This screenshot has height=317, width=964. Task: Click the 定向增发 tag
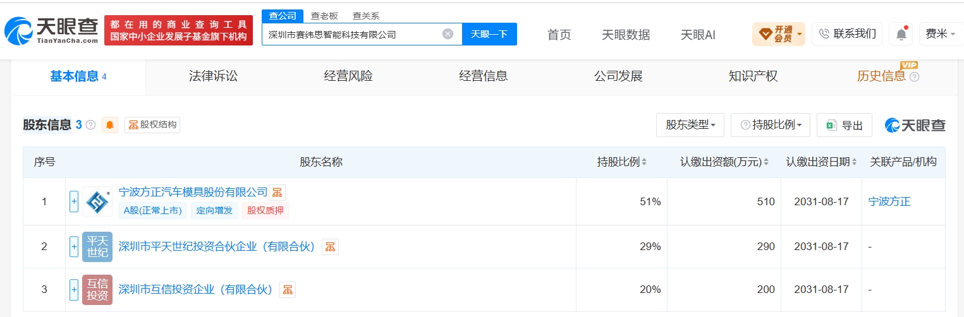click(214, 211)
